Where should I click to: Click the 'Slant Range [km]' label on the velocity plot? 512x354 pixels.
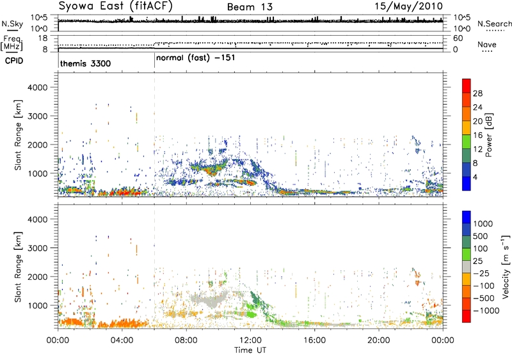click(18, 267)
